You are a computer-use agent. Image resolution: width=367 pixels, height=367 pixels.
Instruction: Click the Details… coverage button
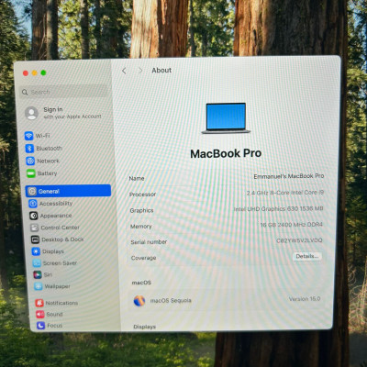pyautogui.click(x=307, y=256)
